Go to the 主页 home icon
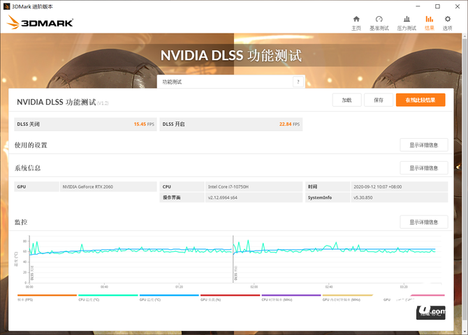468x335 pixels. 356,20
